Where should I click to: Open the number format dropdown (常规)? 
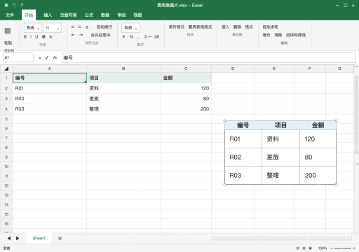(130, 28)
